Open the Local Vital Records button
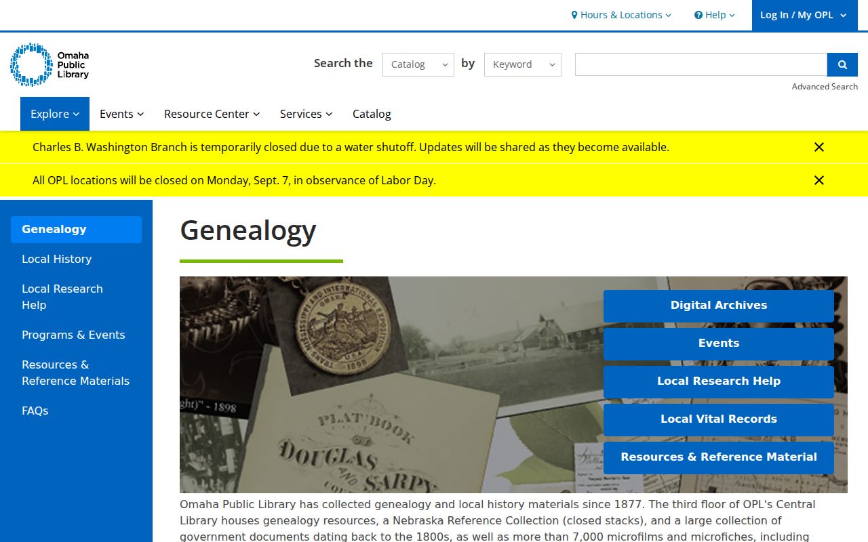 pos(719,419)
